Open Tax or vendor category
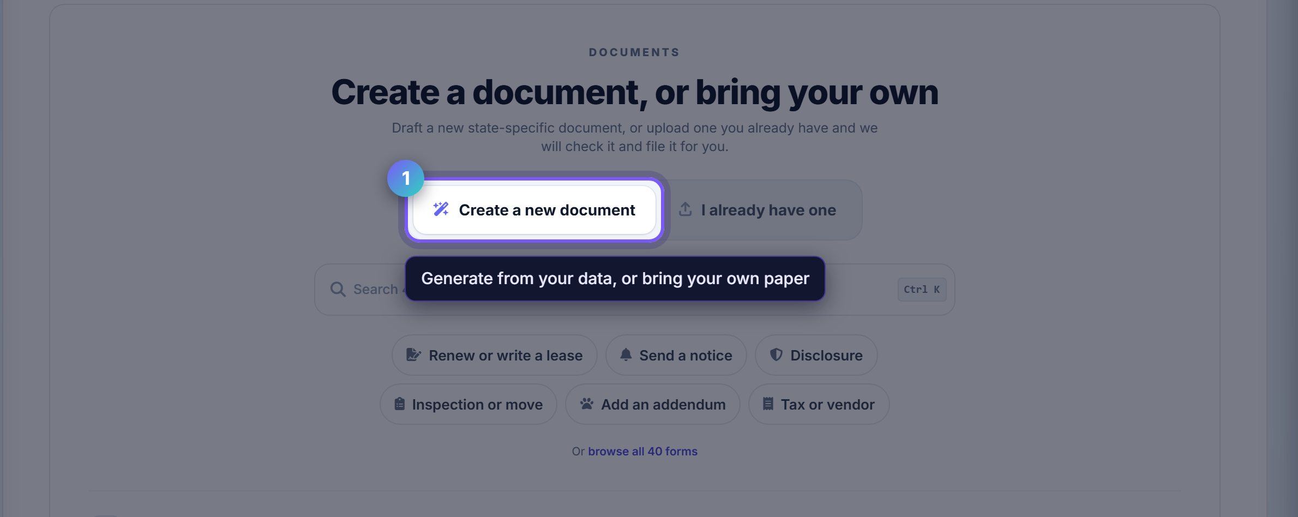This screenshot has width=1298, height=517. (x=819, y=404)
